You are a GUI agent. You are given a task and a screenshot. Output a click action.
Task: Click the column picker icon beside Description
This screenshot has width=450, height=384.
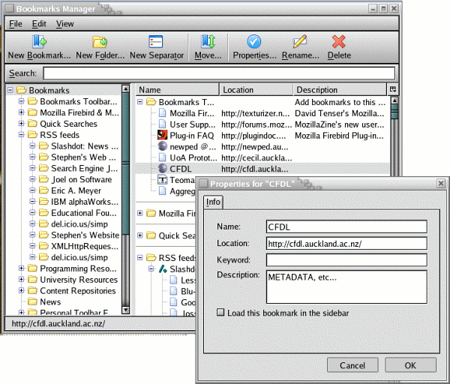click(x=393, y=89)
